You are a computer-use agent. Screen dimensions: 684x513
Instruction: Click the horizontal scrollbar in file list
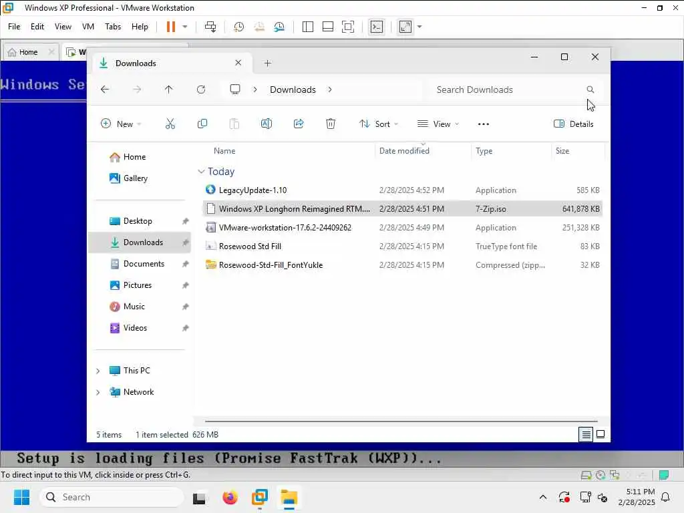[x=401, y=421]
